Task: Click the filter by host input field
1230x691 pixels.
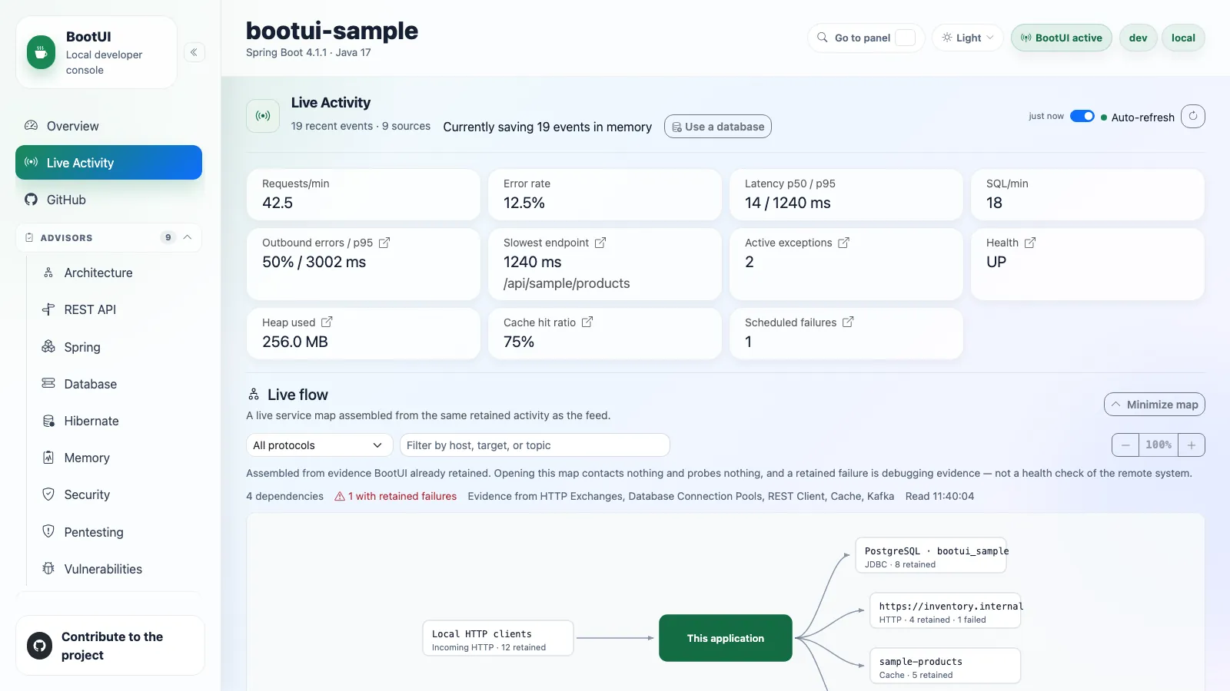Action: [x=534, y=445]
